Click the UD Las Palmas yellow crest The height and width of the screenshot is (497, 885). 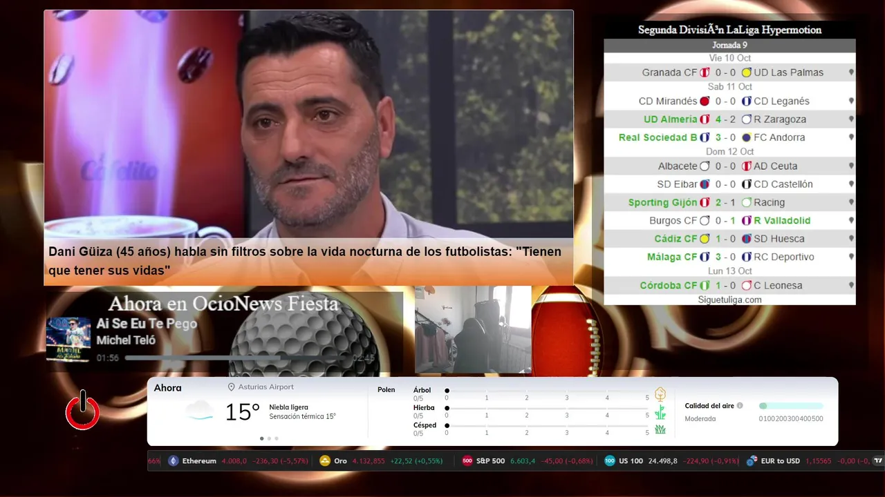[x=747, y=72]
